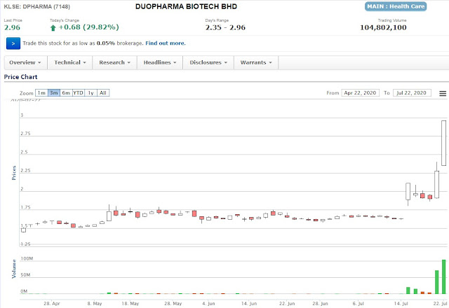Expand the Warrants dropdown menu
Viewport: 449px width, 308px height.
[256, 62]
